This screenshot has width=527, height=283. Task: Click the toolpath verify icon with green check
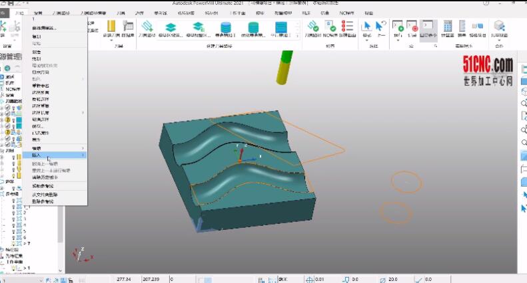point(312,27)
